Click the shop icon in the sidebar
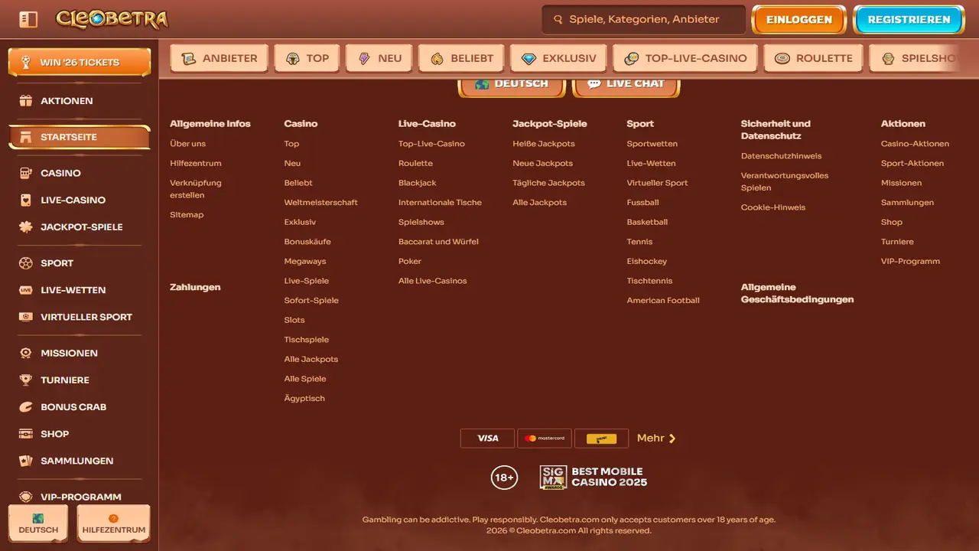 tap(26, 434)
